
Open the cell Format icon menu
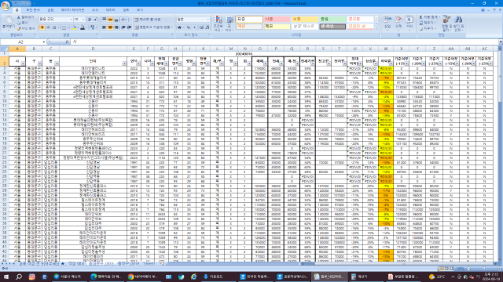[409, 23]
